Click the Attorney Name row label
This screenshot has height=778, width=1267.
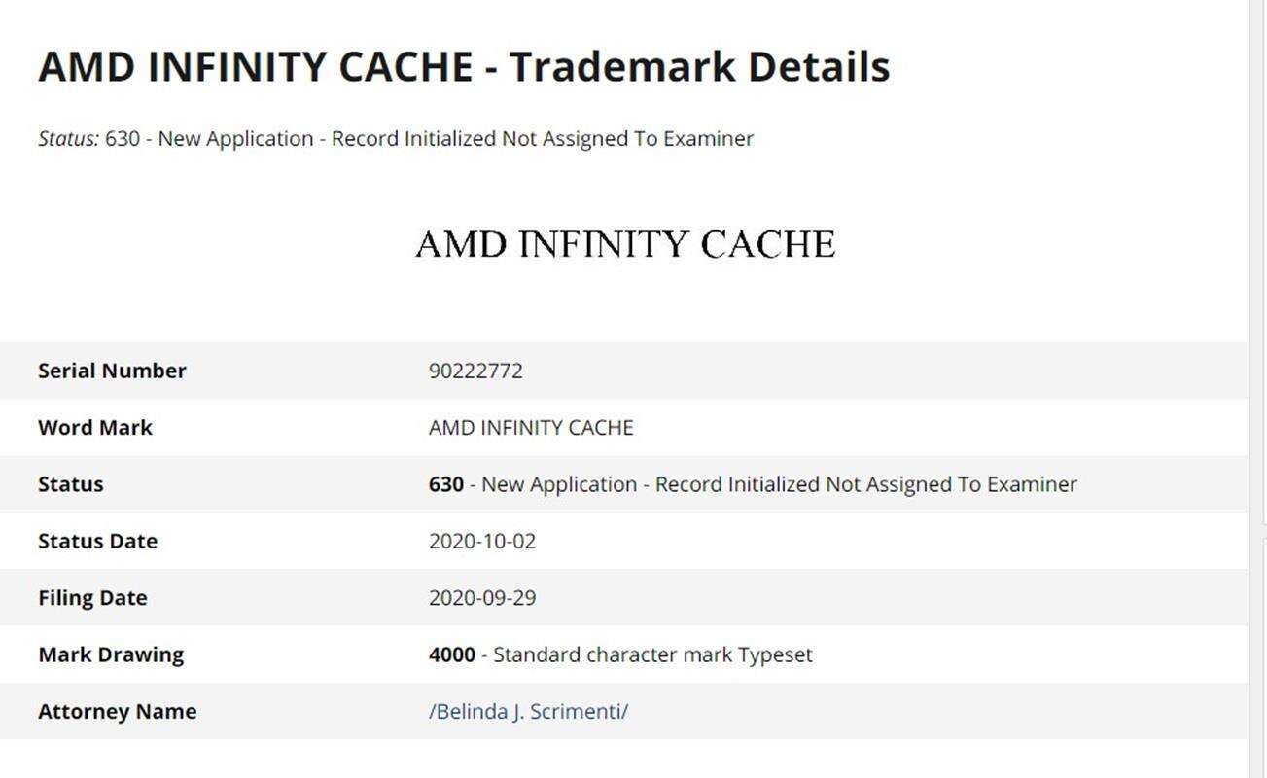tap(117, 711)
